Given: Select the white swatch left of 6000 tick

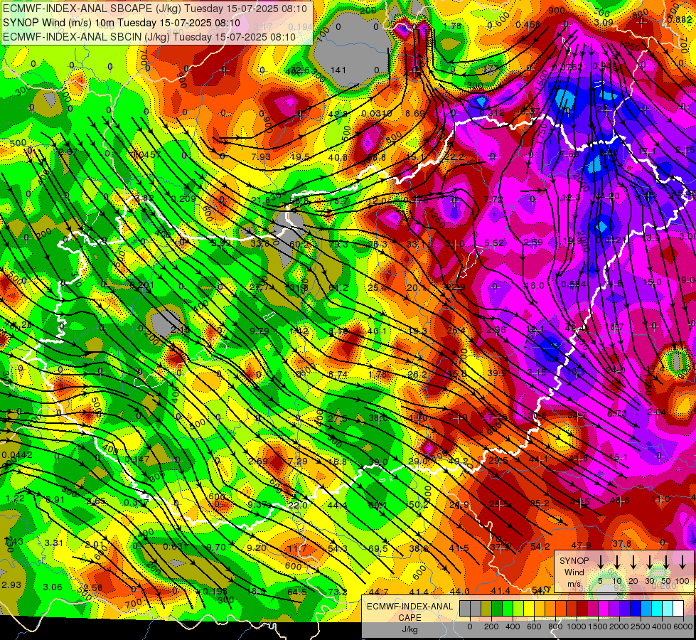Looking at the screenshot, I should [678, 608].
